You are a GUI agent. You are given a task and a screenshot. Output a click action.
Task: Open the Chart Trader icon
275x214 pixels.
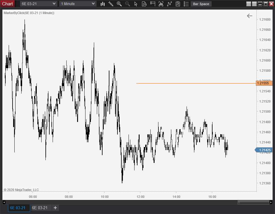pos(152,4)
